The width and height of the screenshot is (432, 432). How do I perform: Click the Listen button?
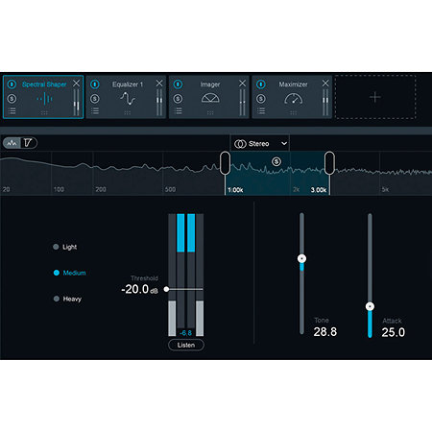tap(186, 345)
